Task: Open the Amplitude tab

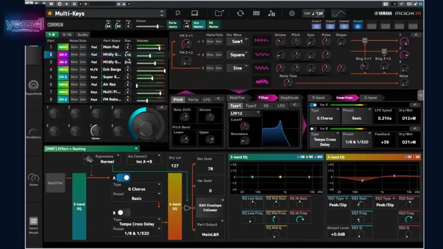Action: [x=289, y=98]
